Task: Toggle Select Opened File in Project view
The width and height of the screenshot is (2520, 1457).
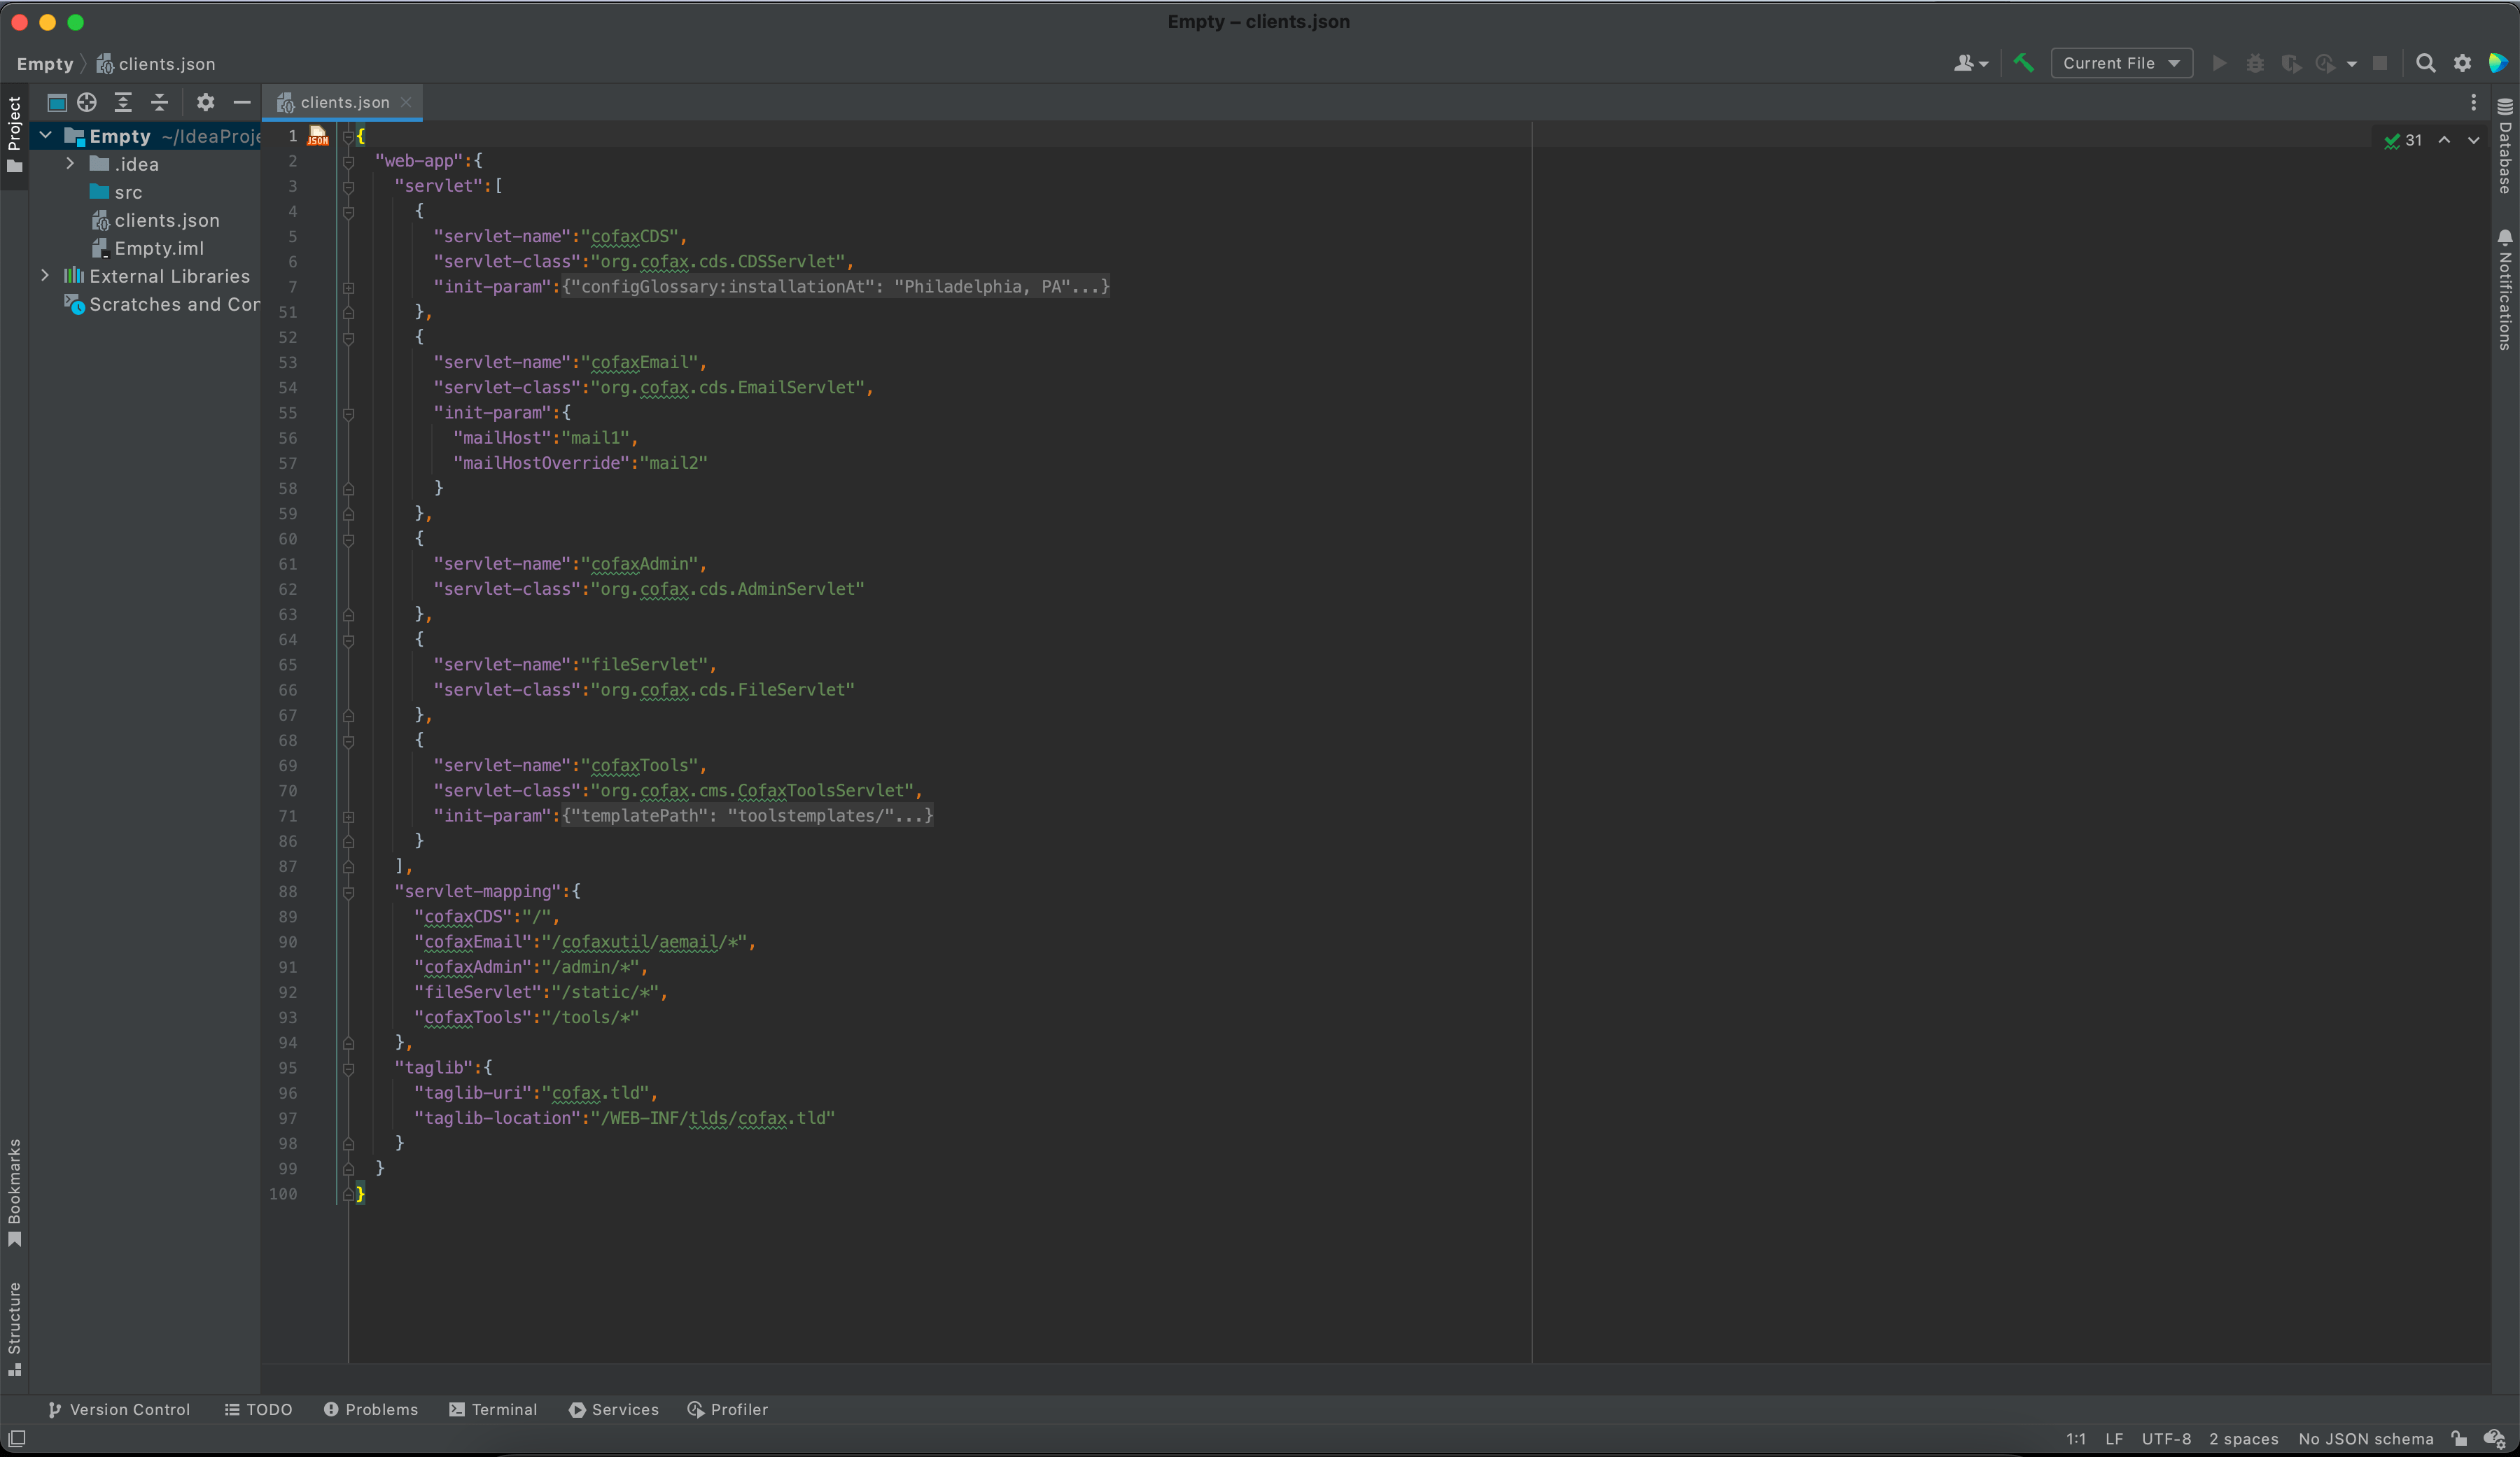Action: coord(86,102)
